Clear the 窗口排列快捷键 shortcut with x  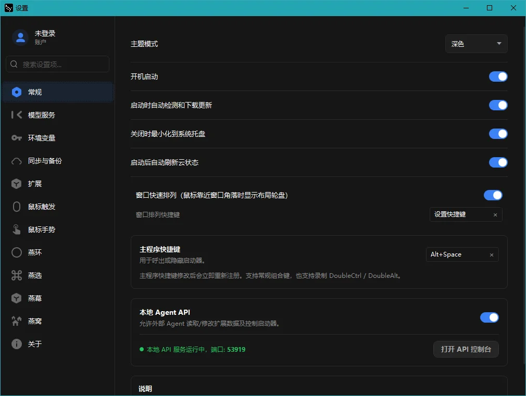point(495,215)
